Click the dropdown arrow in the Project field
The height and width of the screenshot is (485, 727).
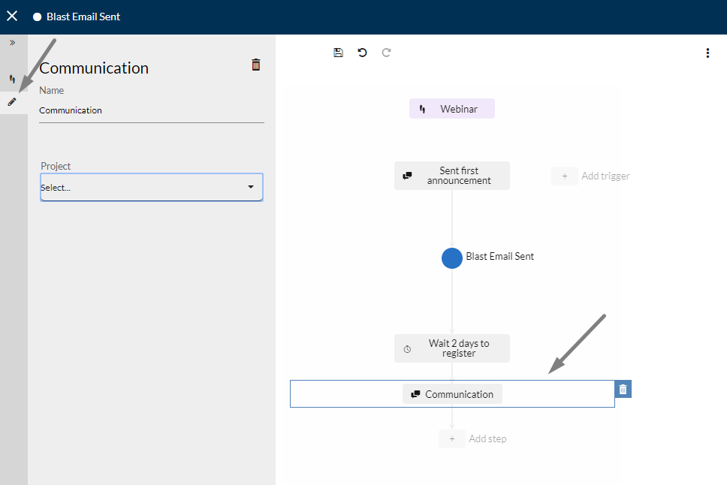(x=251, y=187)
